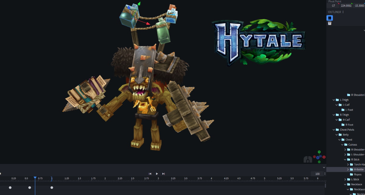Click the folder icon of L-Shoulder-
The height and width of the screenshot is (195, 365).
[349, 154]
